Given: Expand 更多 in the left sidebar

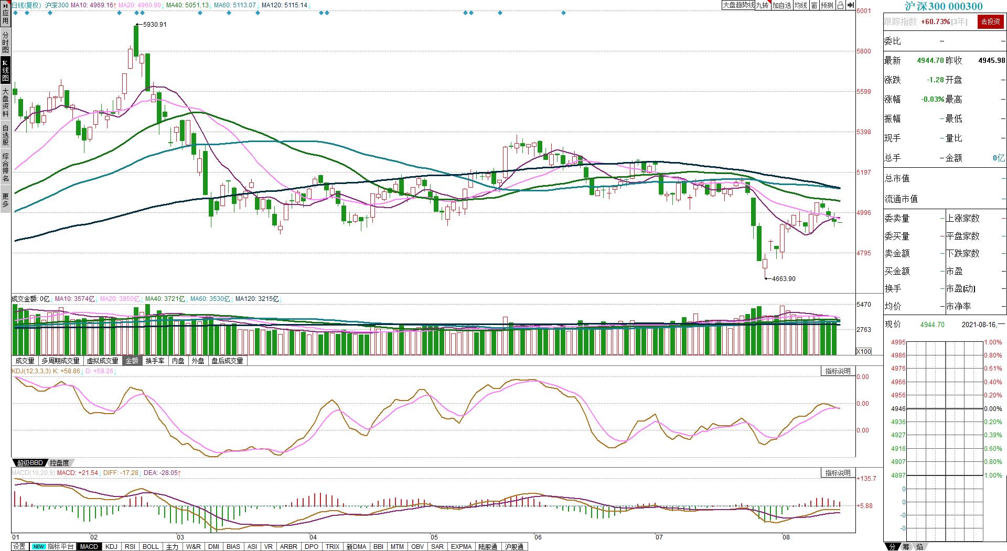Looking at the screenshot, I should click(x=5, y=200).
